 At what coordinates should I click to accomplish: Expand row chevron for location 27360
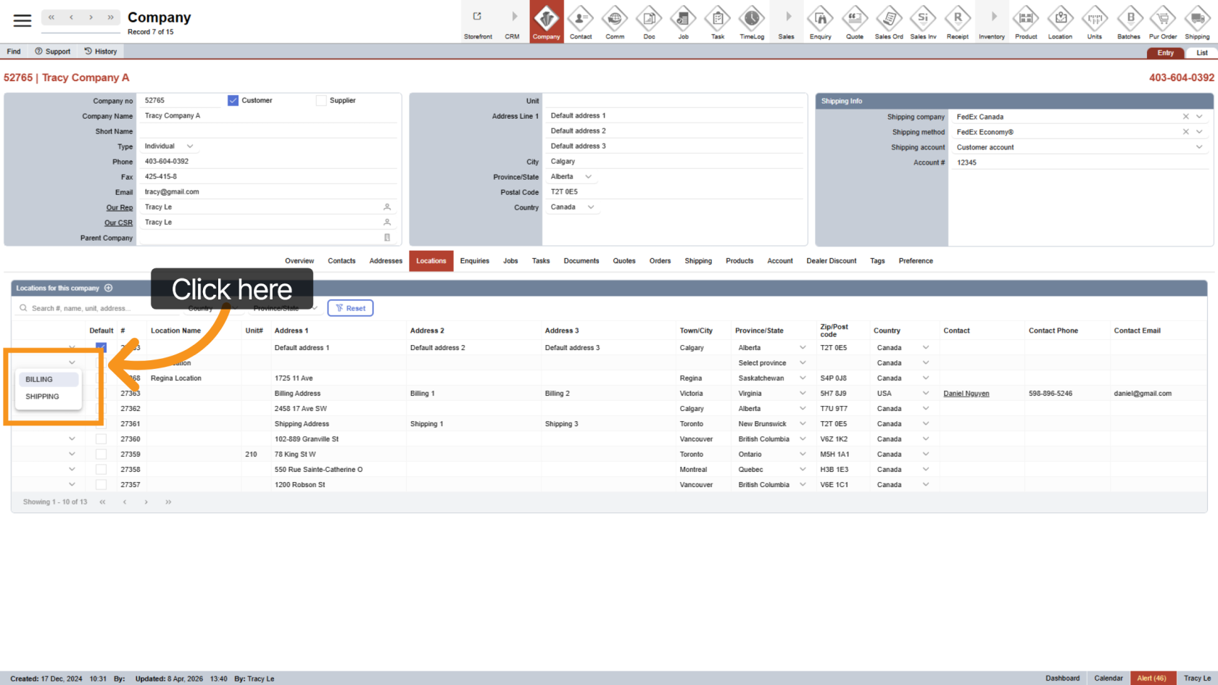[x=72, y=439]
